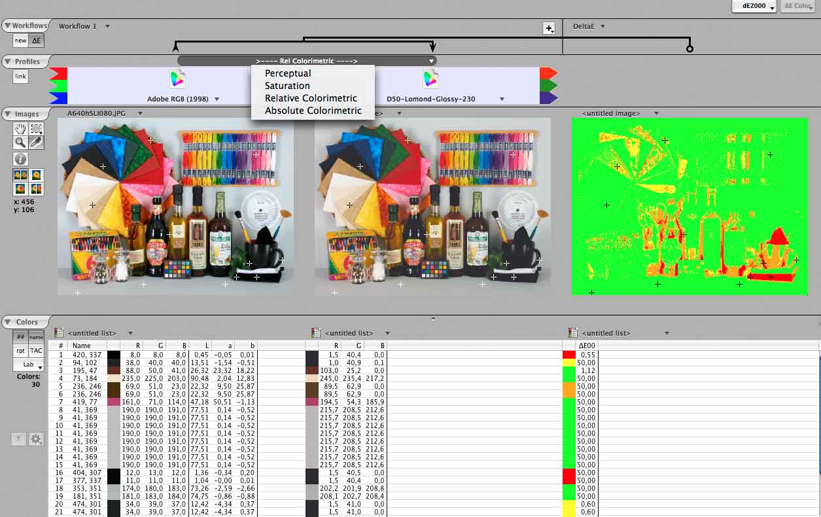Click ΔE00 value 0,55
This screenshot has height=517, width=821.
click(587, 355)
